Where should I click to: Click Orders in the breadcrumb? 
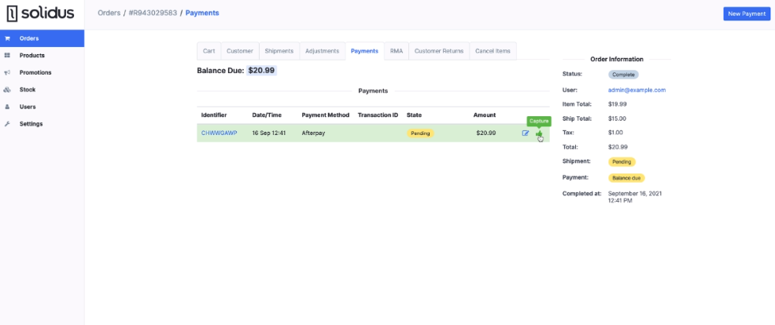point(109,13)
